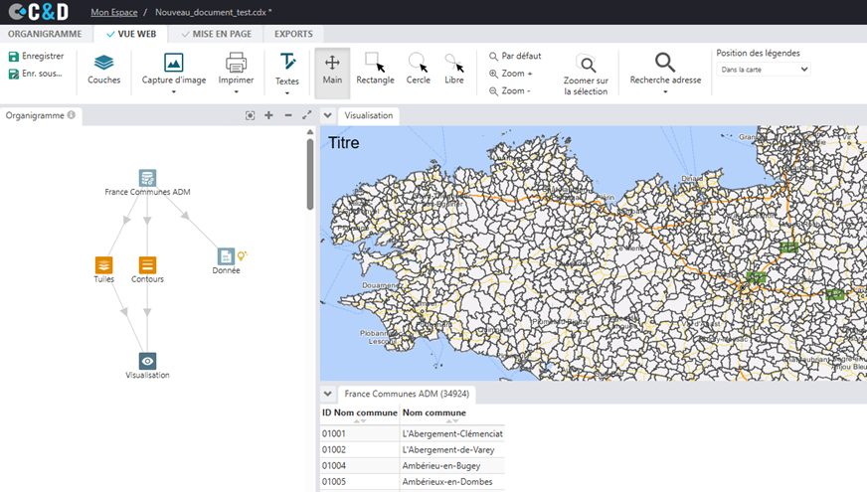Collapse the France Communes ADM table panel
The image size is (867, 492).
tap(328, 394)
